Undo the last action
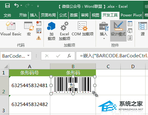Image resolution: width=148 pixels, height=115 pixels. click(16, 5)
